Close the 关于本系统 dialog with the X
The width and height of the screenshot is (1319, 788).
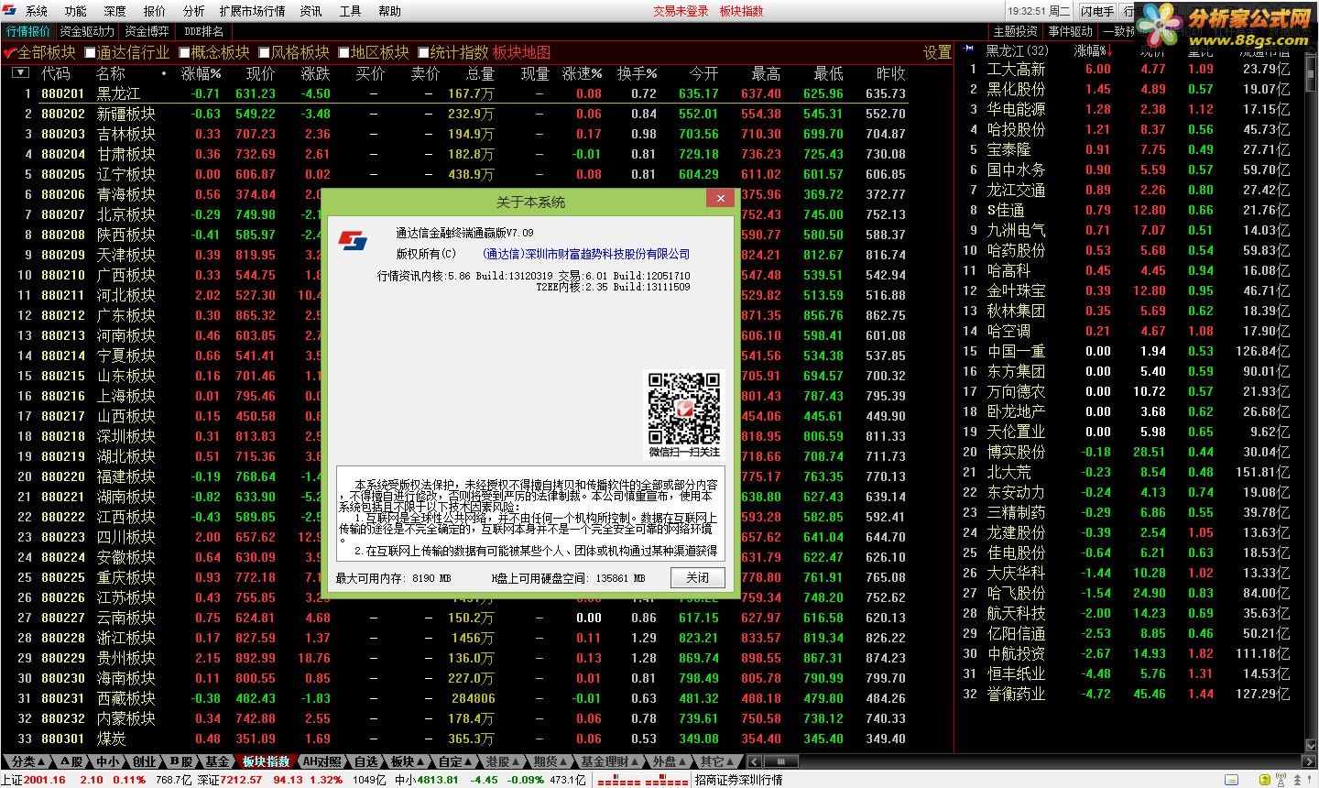pos(721,198)
